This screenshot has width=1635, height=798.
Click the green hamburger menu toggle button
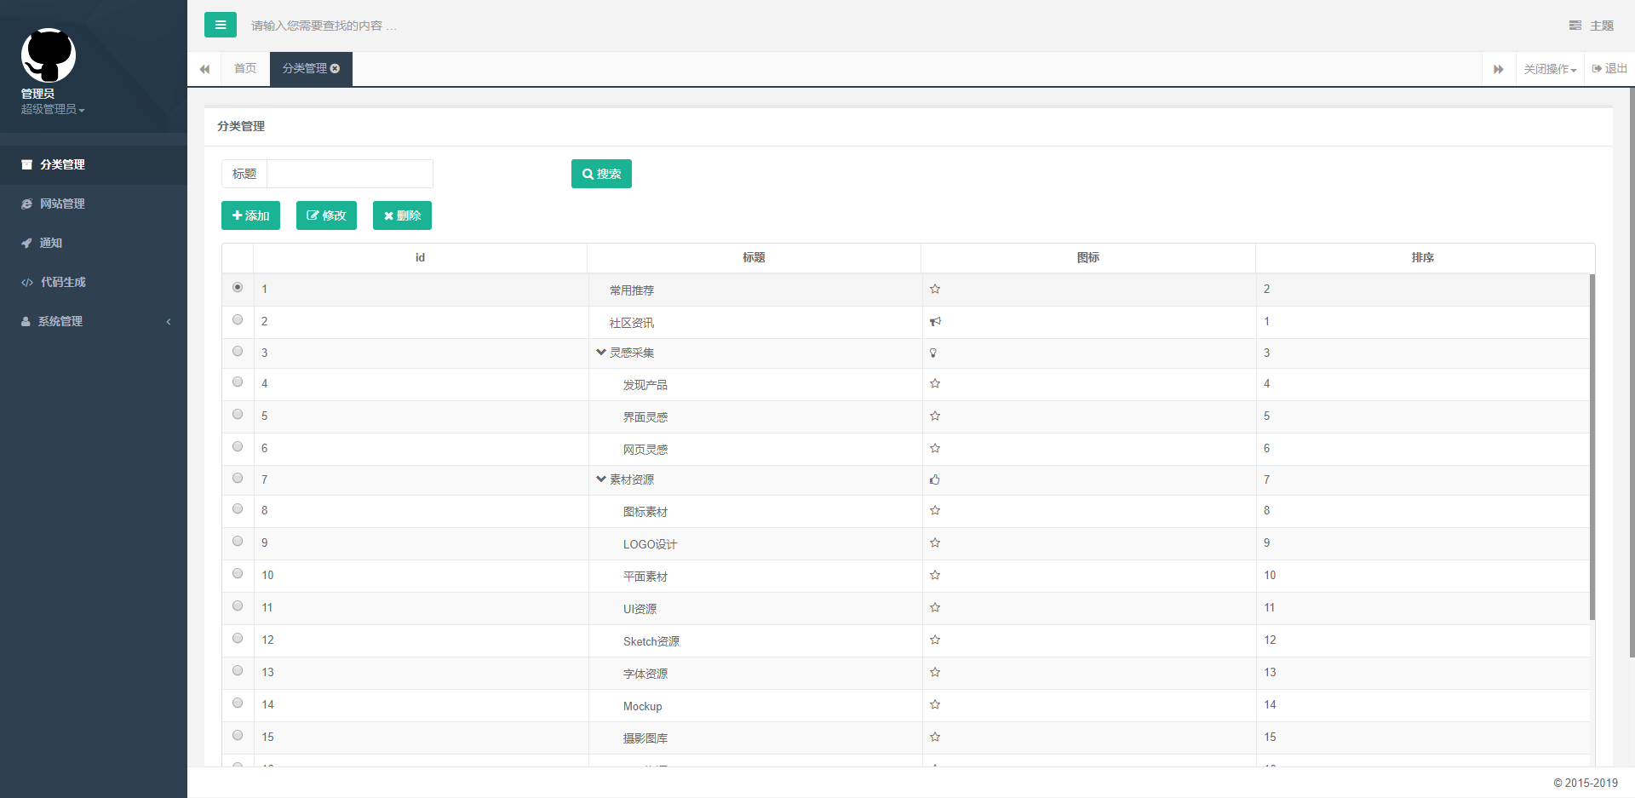coord(220,25)
